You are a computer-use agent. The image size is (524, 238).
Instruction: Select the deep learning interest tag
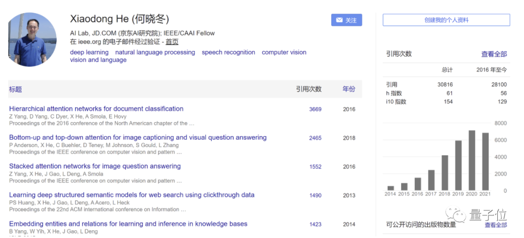[x=89, y=52]
